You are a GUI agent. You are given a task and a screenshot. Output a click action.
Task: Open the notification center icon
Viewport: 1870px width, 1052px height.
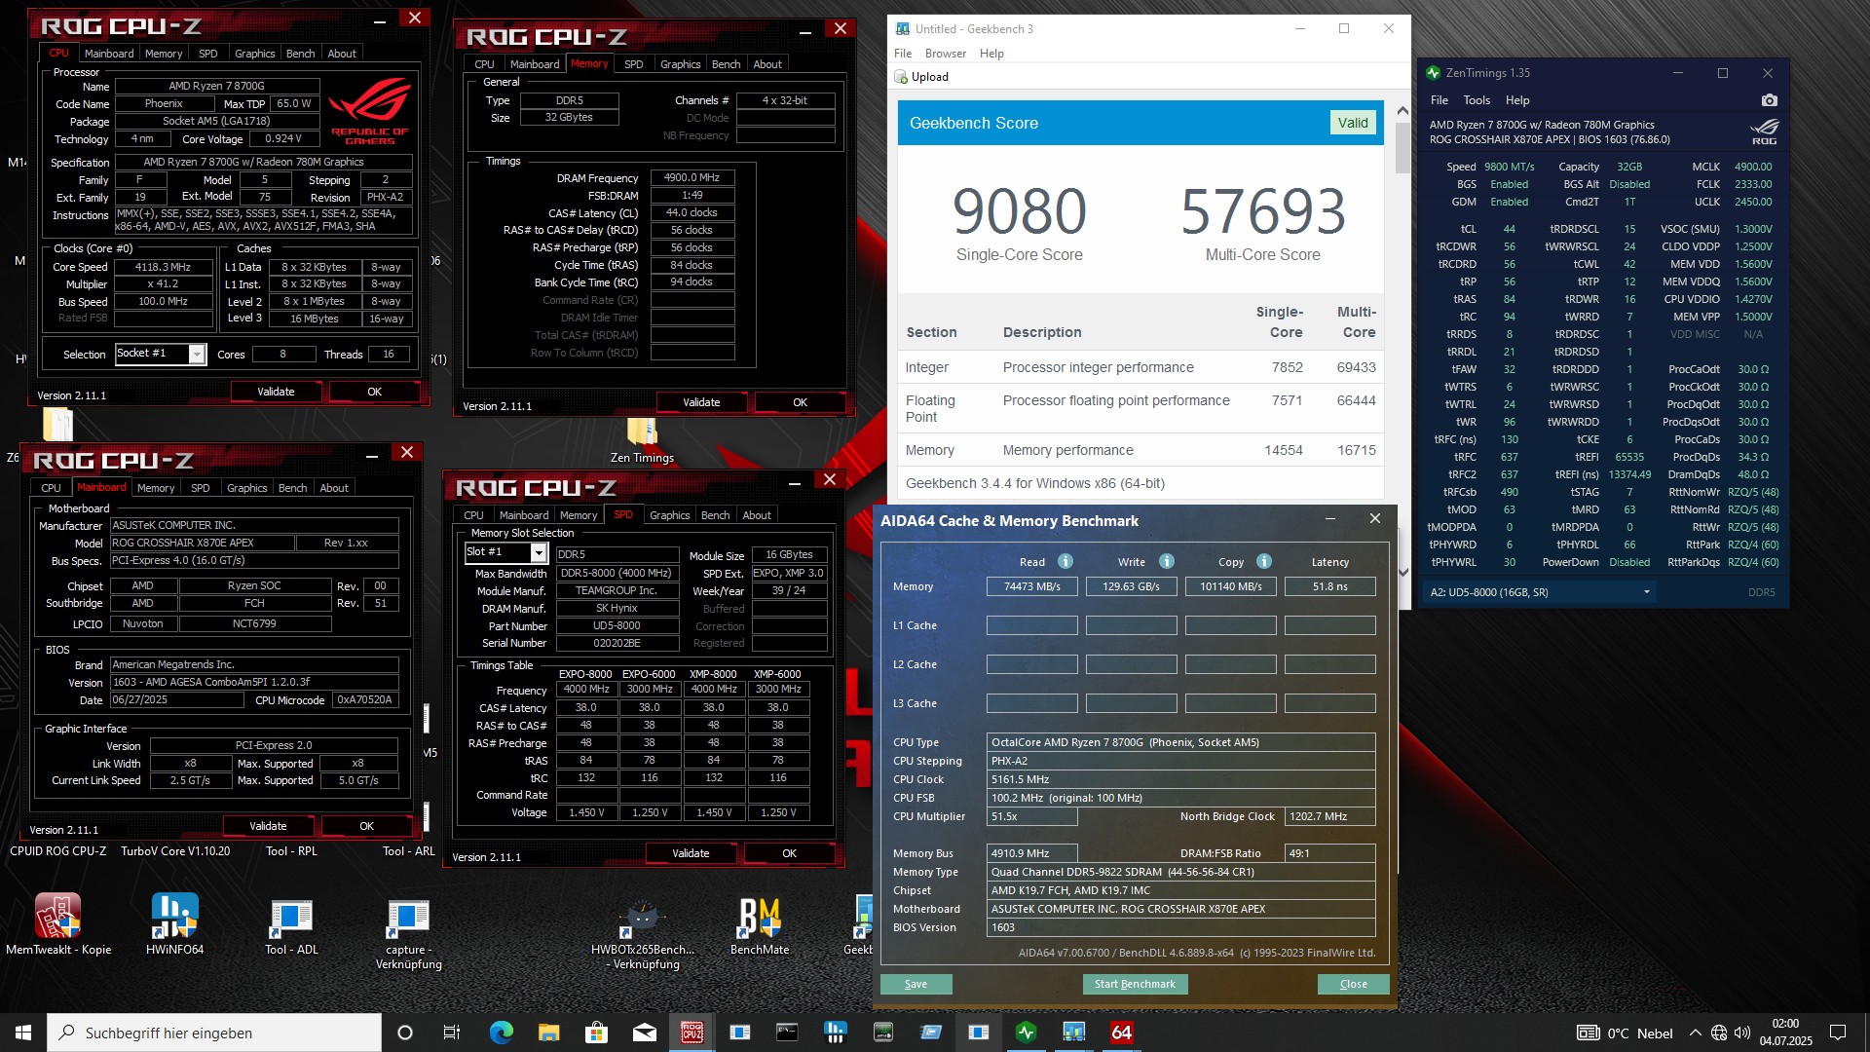[x=1838, y=1033]
